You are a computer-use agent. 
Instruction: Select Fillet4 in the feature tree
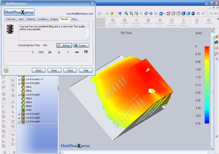29,102
